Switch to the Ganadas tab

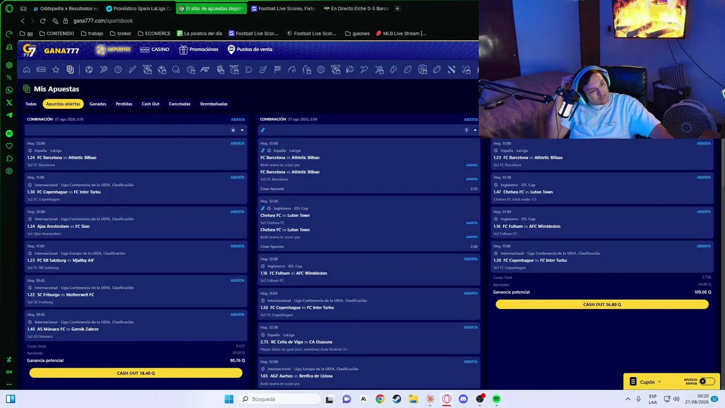(98, 104)
